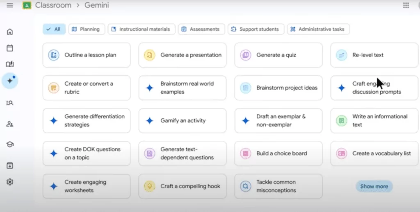This screenshot has width=420, height=212.
Task: Click the Create a vocabulary list icon
Action: click(342, 153)
